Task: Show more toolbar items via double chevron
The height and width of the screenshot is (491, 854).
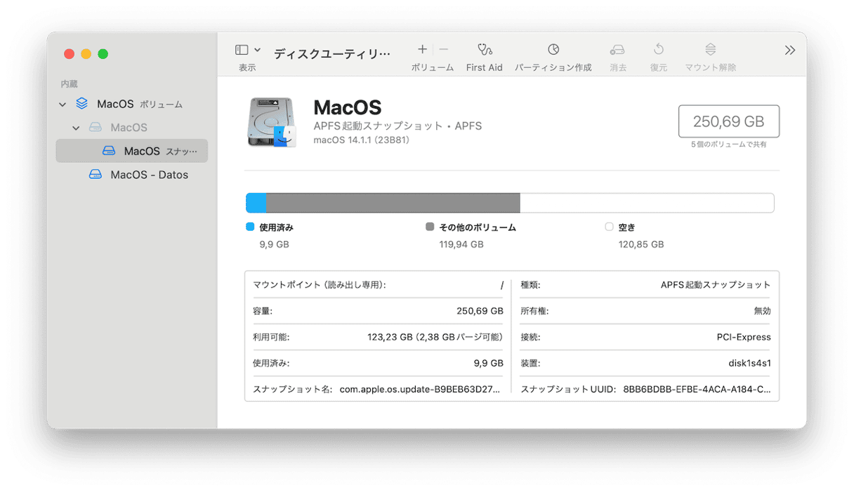Action: click(790, 50)
